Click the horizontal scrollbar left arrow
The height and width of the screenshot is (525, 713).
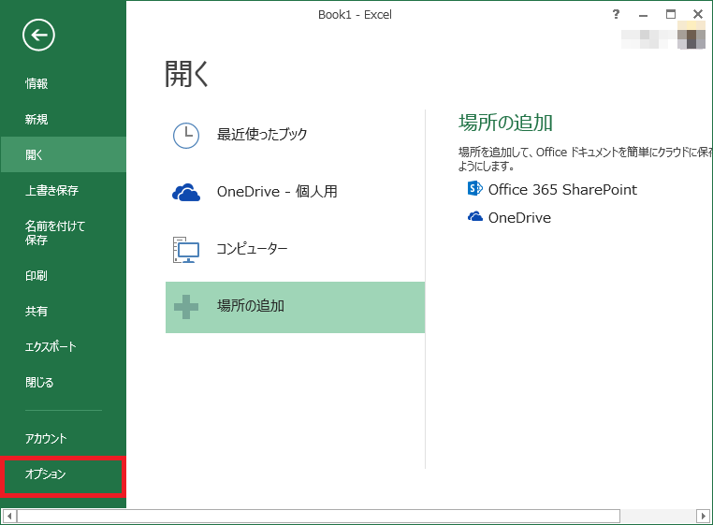(x=9, y=516)
